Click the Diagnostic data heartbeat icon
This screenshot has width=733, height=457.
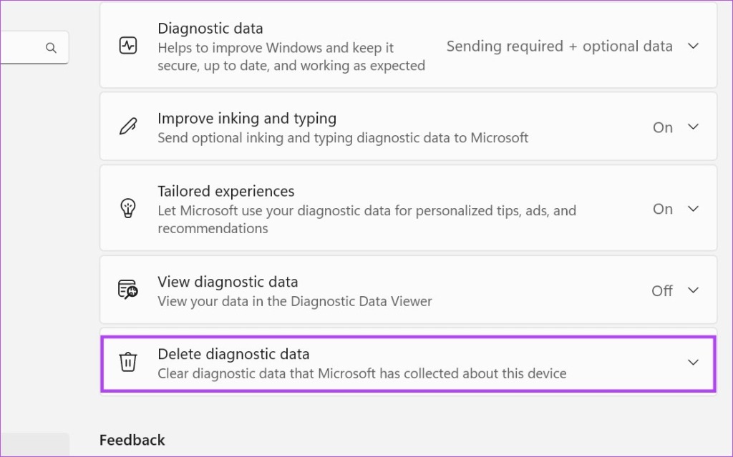[128, 44]
